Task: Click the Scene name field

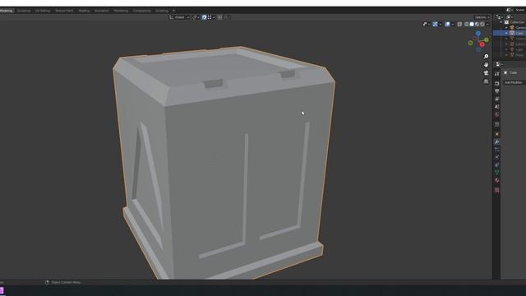Action: tap(520, 10)
